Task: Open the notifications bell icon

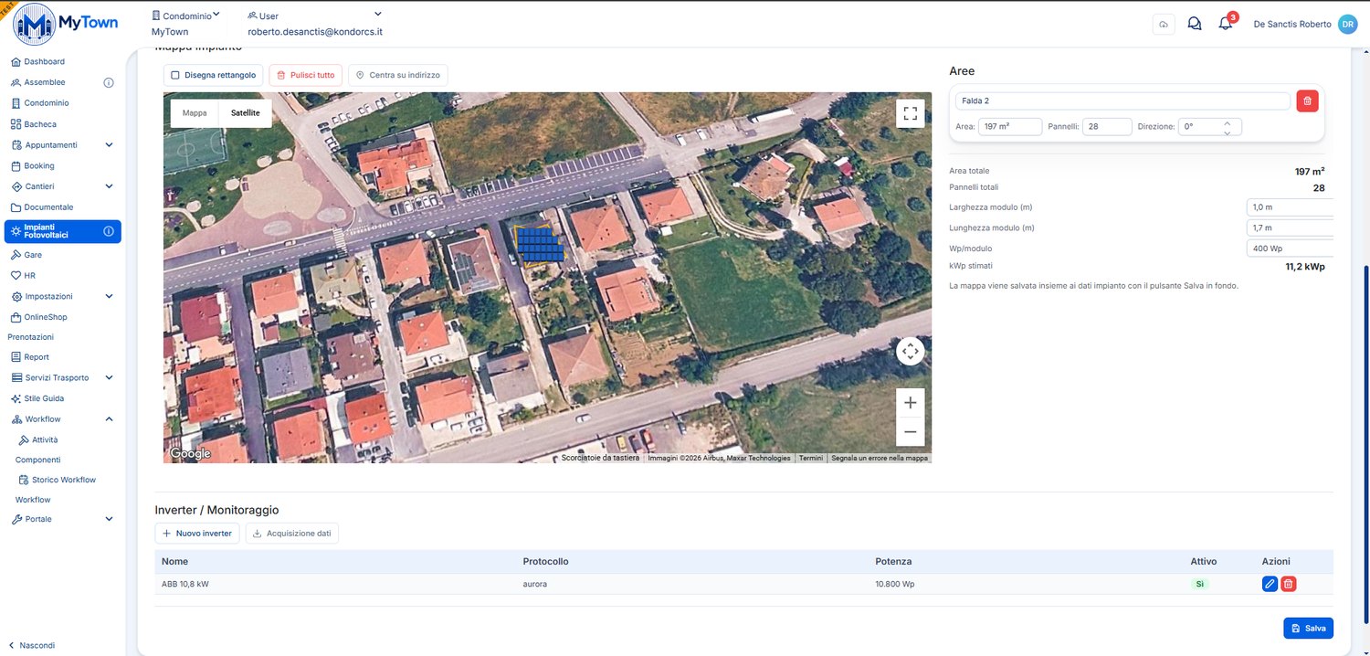Action: pyautogui.click(x=1226, y=24)
